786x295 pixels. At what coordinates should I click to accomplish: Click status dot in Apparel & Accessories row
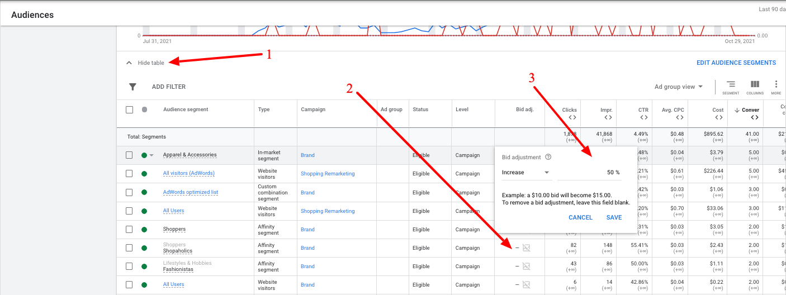click(x=144, y=155)
